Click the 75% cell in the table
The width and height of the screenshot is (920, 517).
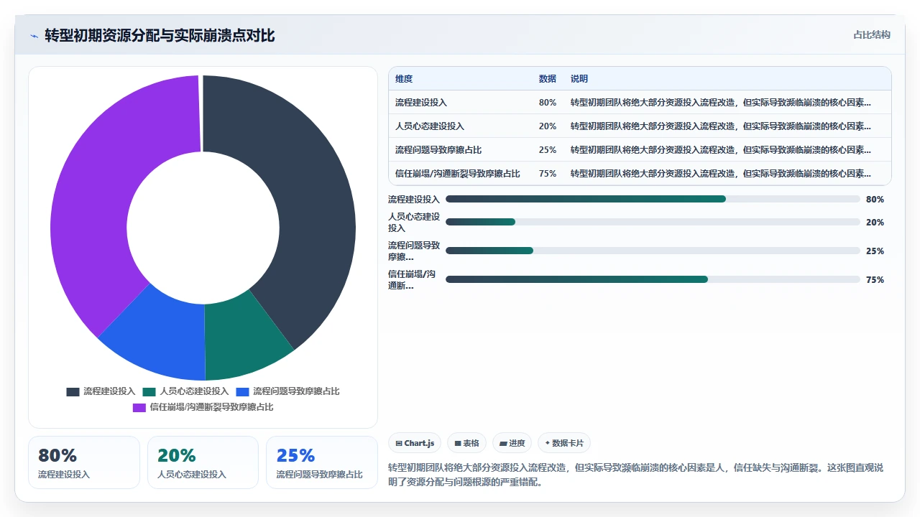pos(548,174)
